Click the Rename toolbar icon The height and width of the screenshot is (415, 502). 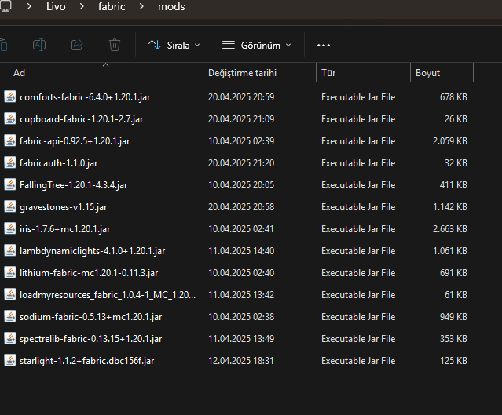[x=39, y=45]
